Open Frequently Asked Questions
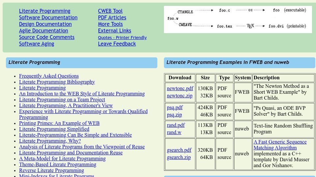The height and width of the screenshot is (177, 316). [x=49, y=76]
